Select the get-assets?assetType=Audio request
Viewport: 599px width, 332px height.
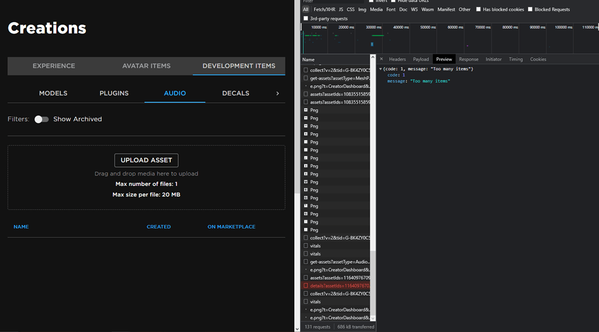335,262
